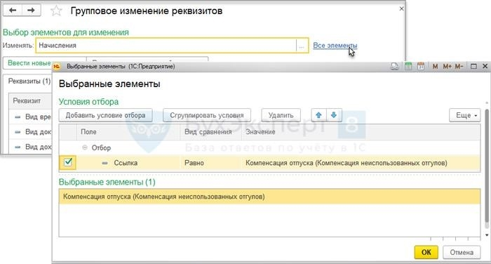Screen dimensions: 491x264
Task: Open the Все элементы link
Action: [x=335, y=46]
